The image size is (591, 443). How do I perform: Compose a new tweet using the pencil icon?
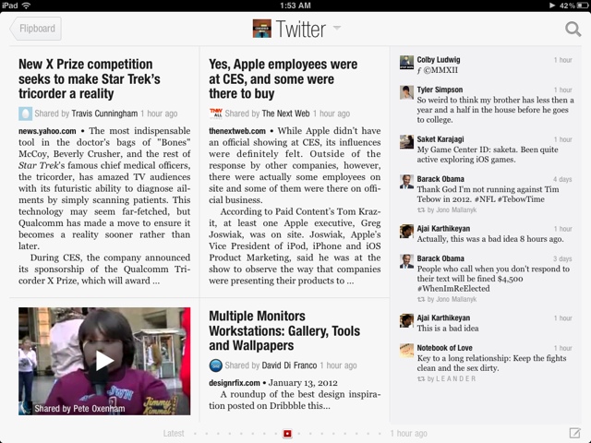click(x=574, y=433)
